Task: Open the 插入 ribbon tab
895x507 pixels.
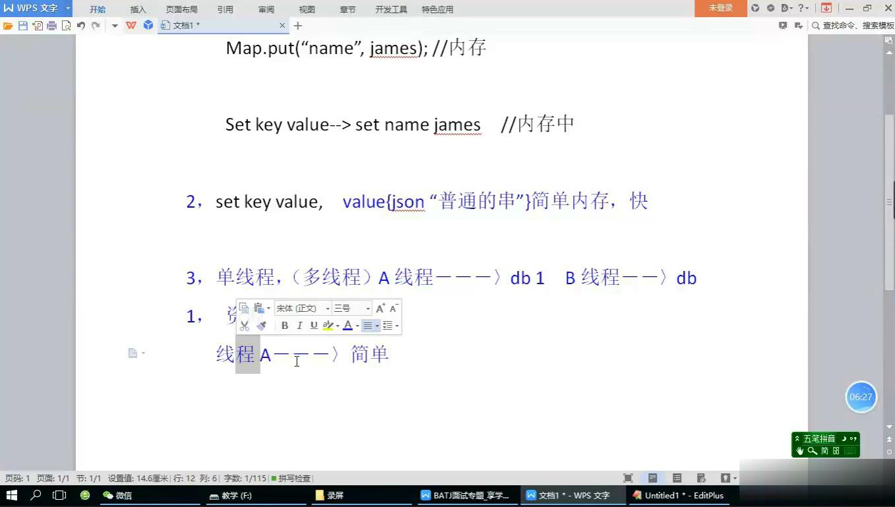Action: pos(138,9)
